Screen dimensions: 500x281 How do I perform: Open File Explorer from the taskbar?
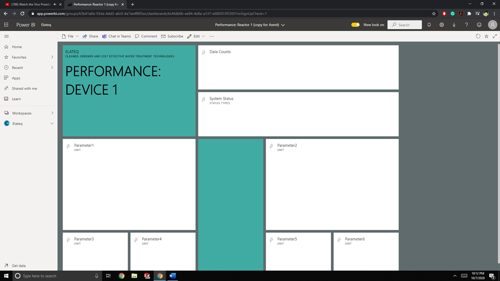[134, 276]
